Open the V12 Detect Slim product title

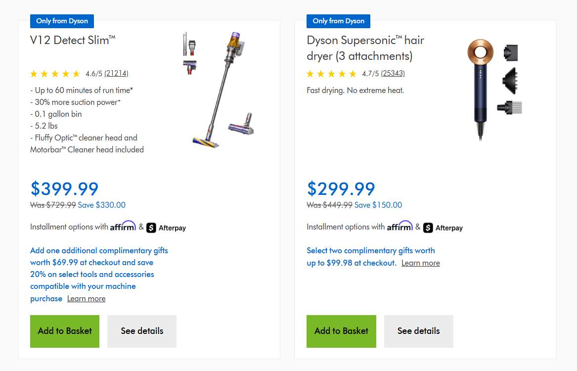(x=73, y=40)
